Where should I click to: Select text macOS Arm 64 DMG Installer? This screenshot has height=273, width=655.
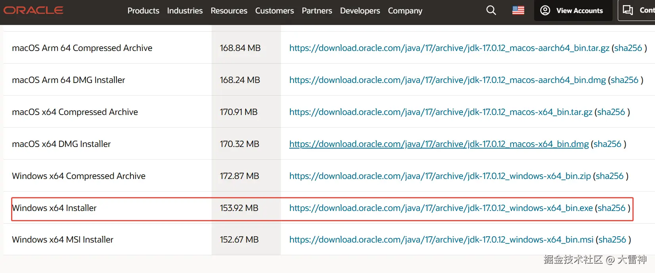click(x=69, y=80)
